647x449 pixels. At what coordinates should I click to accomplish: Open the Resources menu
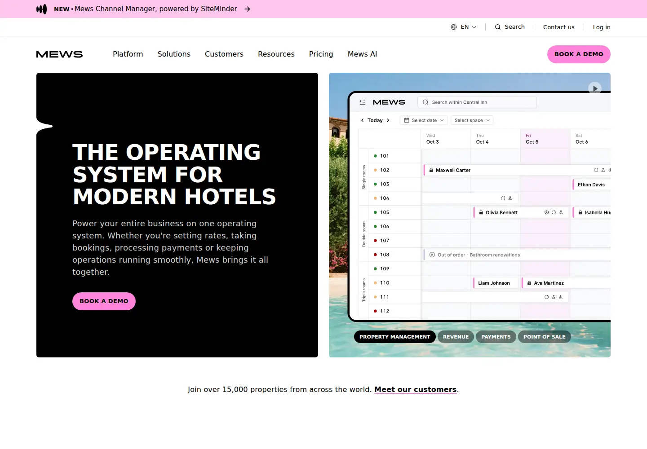(276, 54)
